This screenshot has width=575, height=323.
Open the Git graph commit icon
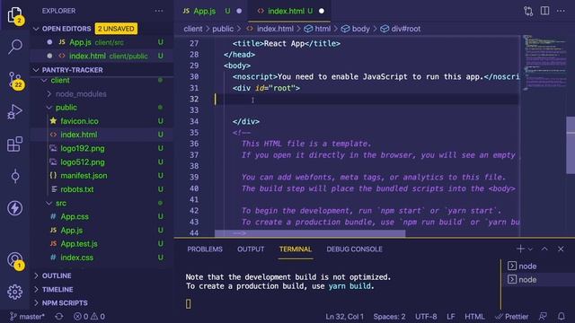[x=15, y=176]
